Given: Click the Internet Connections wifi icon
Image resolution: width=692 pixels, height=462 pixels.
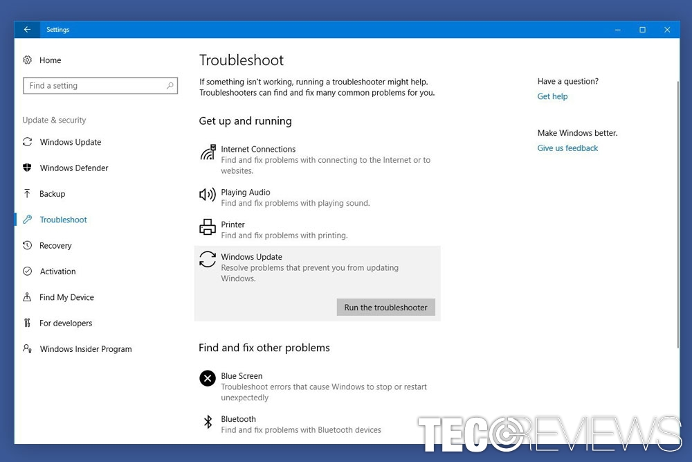Looking at the screenshot, I should tap(208, 152).
